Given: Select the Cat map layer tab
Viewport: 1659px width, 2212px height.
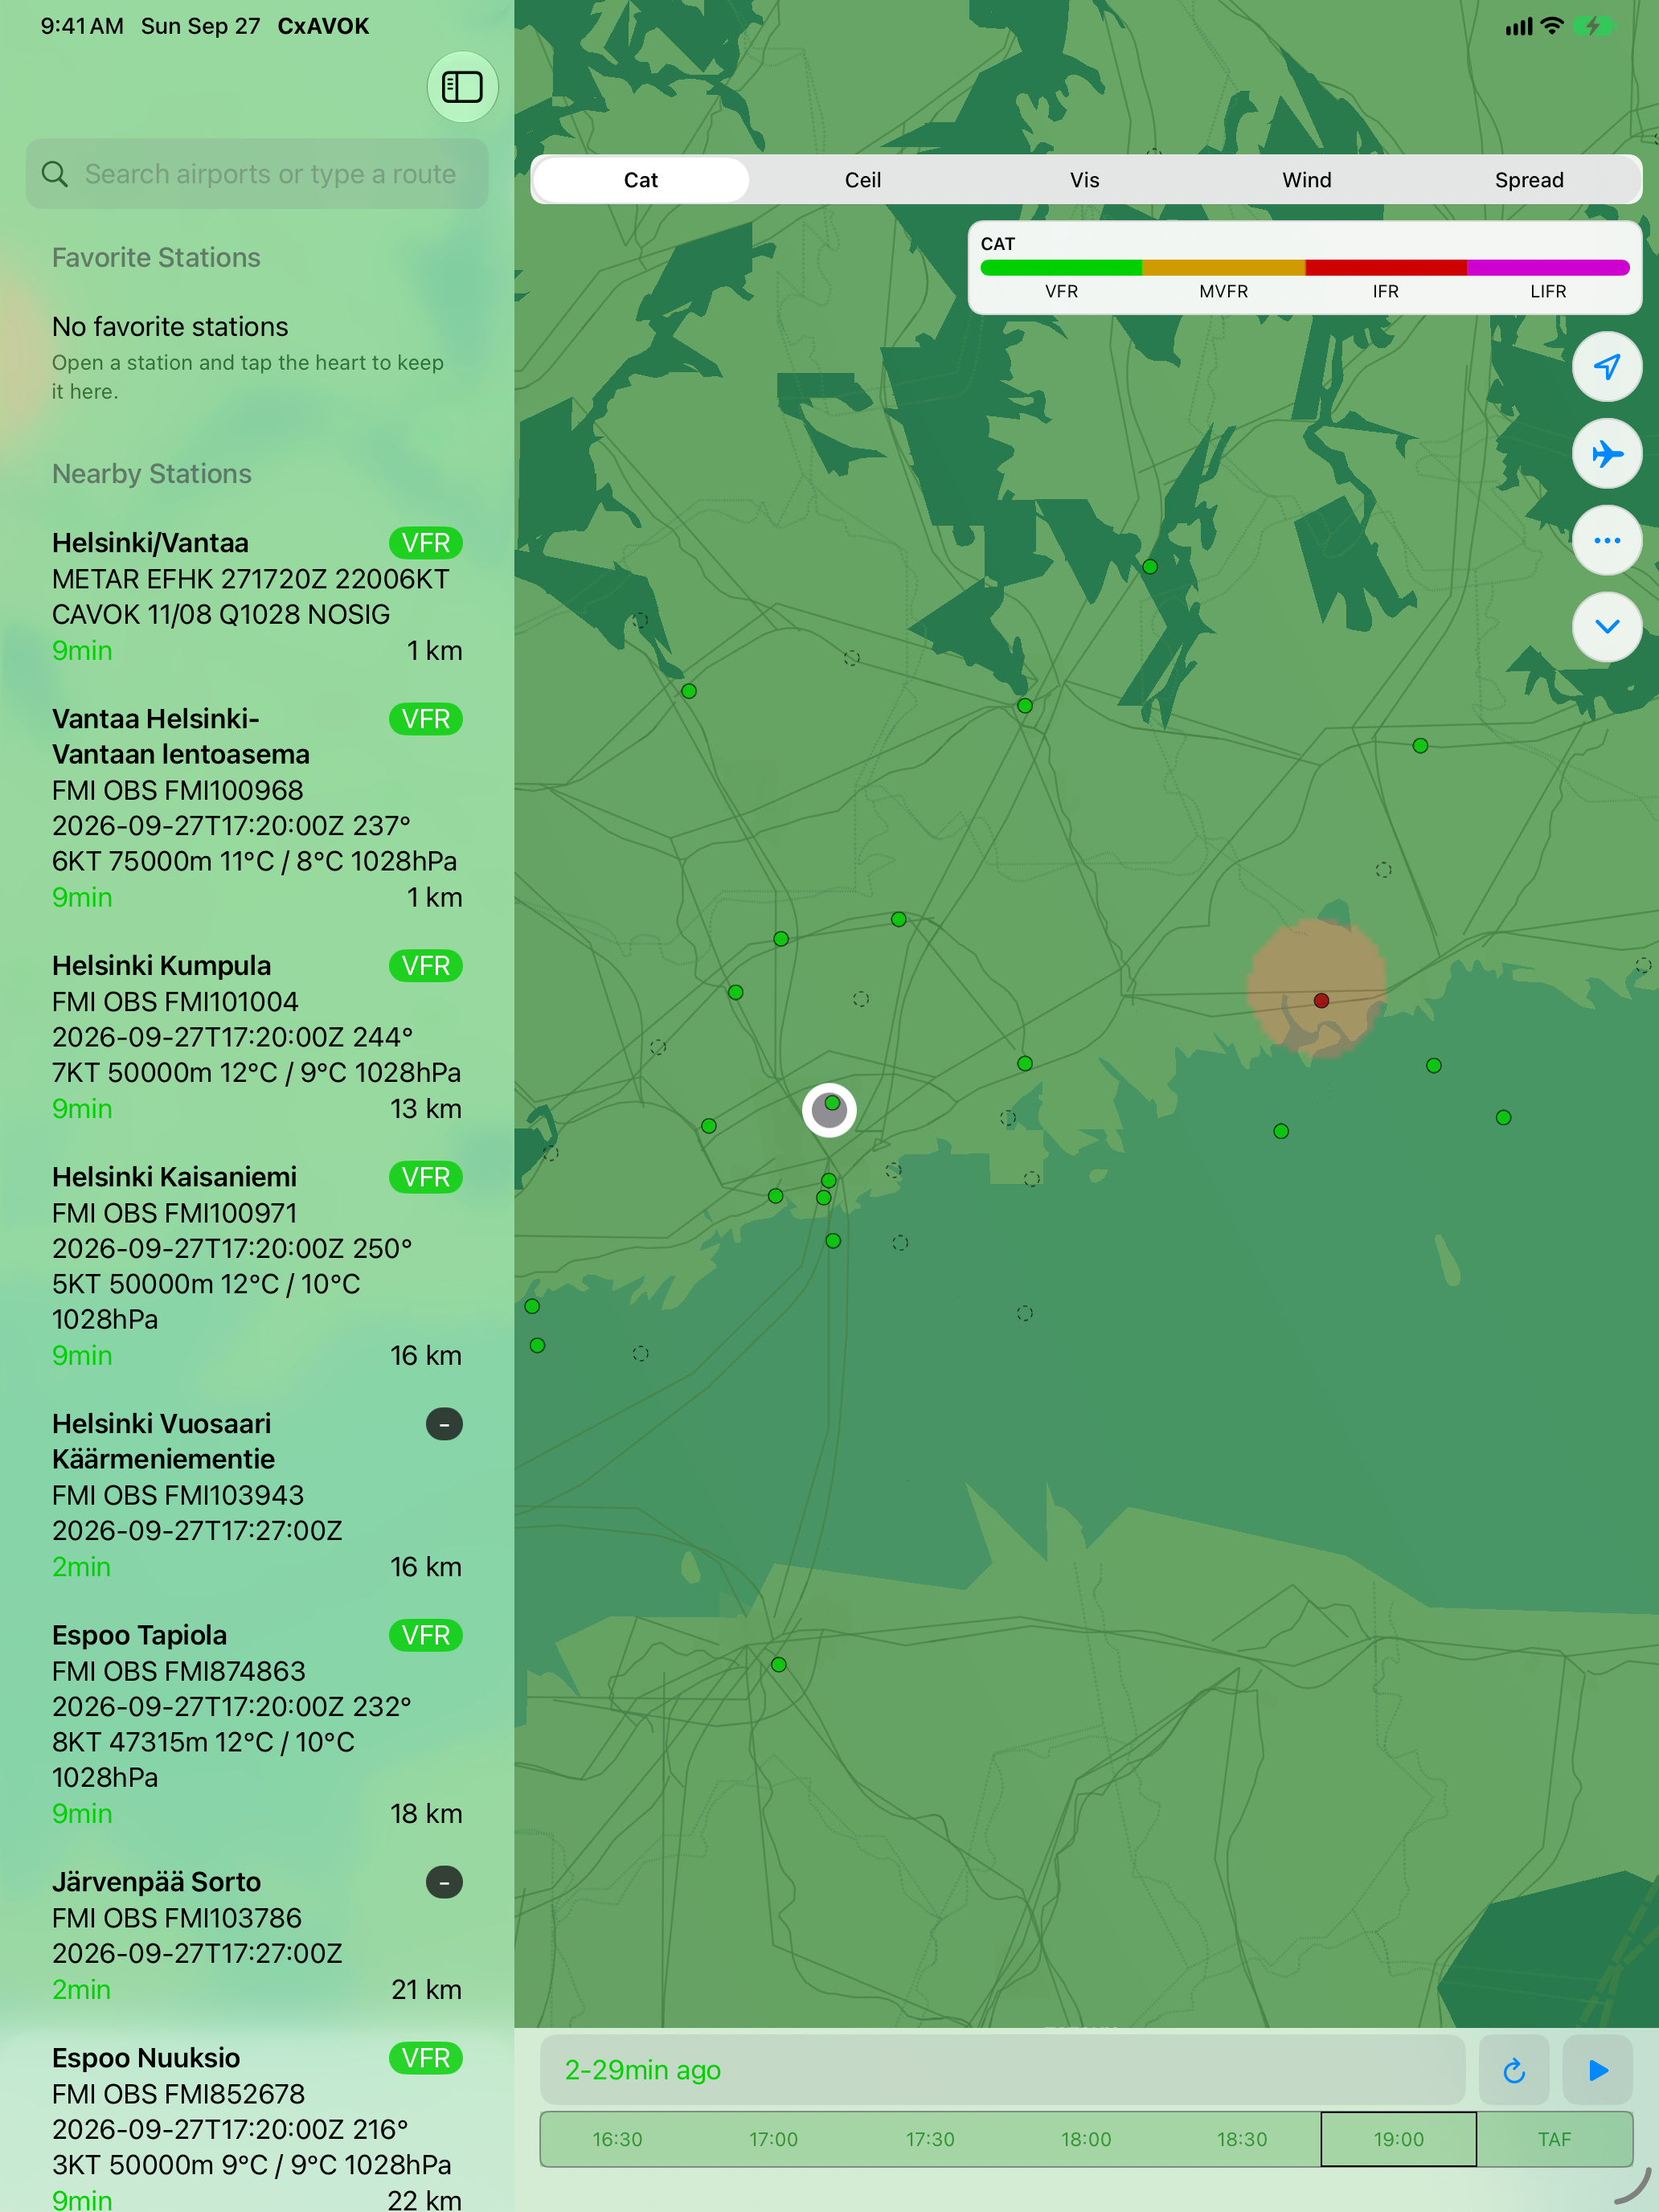Looking at the screenshot, I should tap(641, 180).
